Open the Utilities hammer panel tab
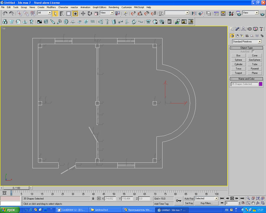 pos(261,29)
